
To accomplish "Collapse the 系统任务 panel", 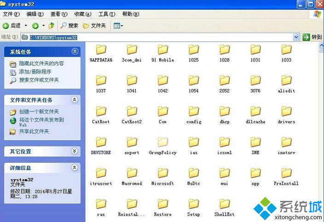I will pos(75,51).
